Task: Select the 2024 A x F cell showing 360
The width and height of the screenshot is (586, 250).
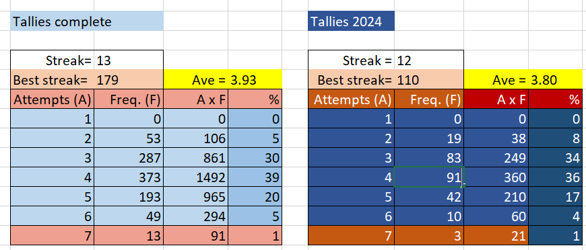Action: point(496,177)
